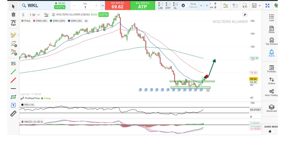Add an alert with bell-plus icon
The height and width of the screenshot is (143, 290).
pos(13,23)
